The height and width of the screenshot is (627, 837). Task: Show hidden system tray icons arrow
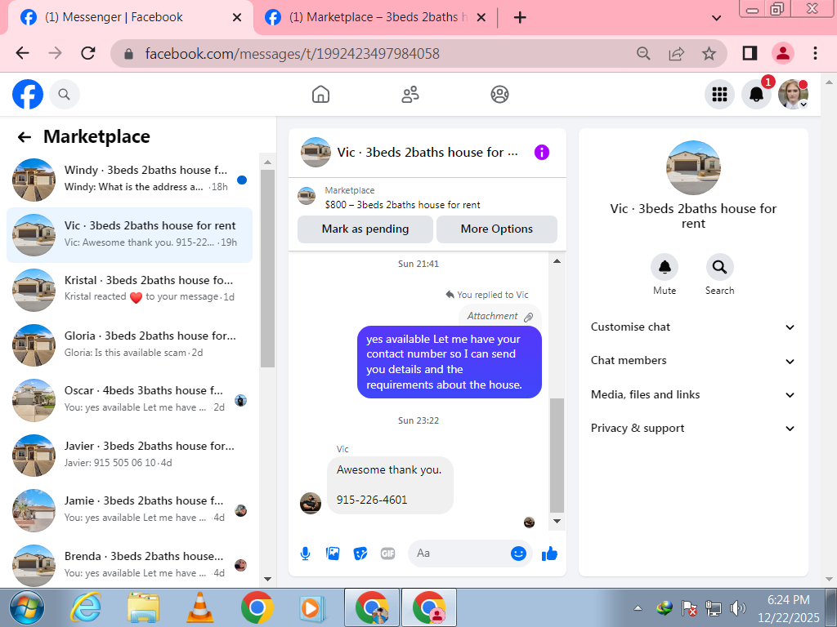[638, 607]
